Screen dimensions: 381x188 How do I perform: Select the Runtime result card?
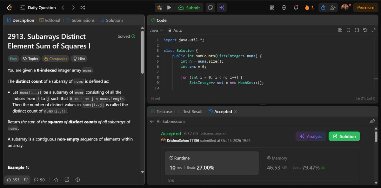click(x=211, y=163)
